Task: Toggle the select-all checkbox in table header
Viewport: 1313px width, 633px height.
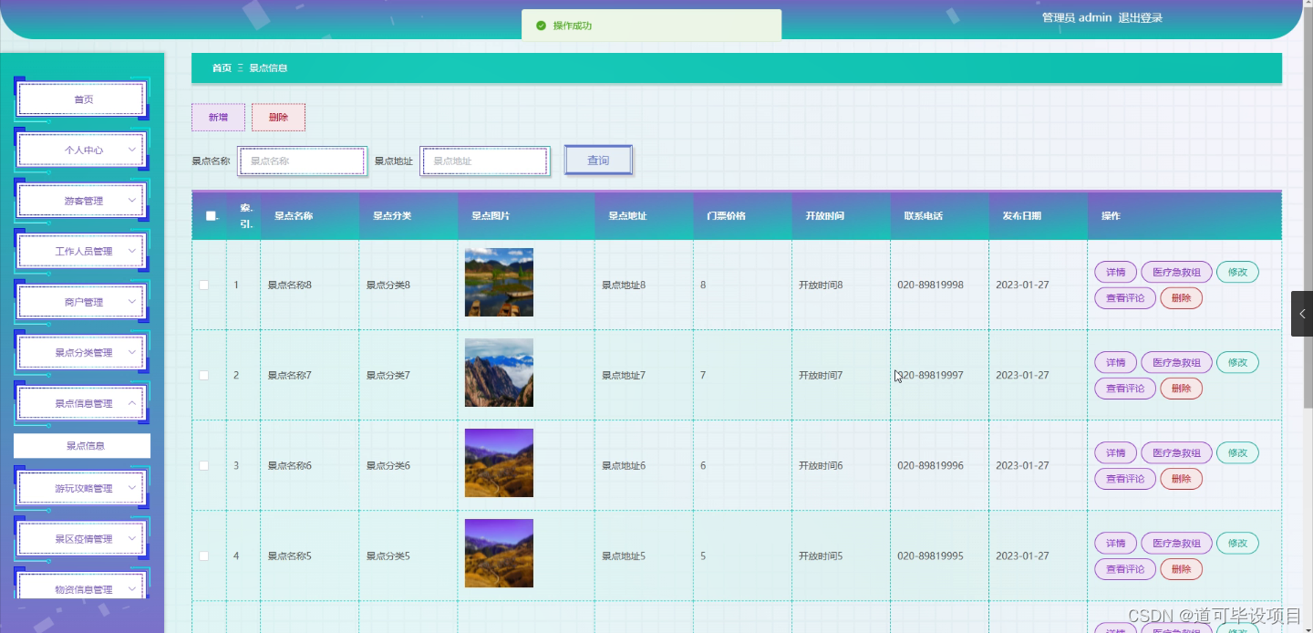Action: (x=211, y=216)
